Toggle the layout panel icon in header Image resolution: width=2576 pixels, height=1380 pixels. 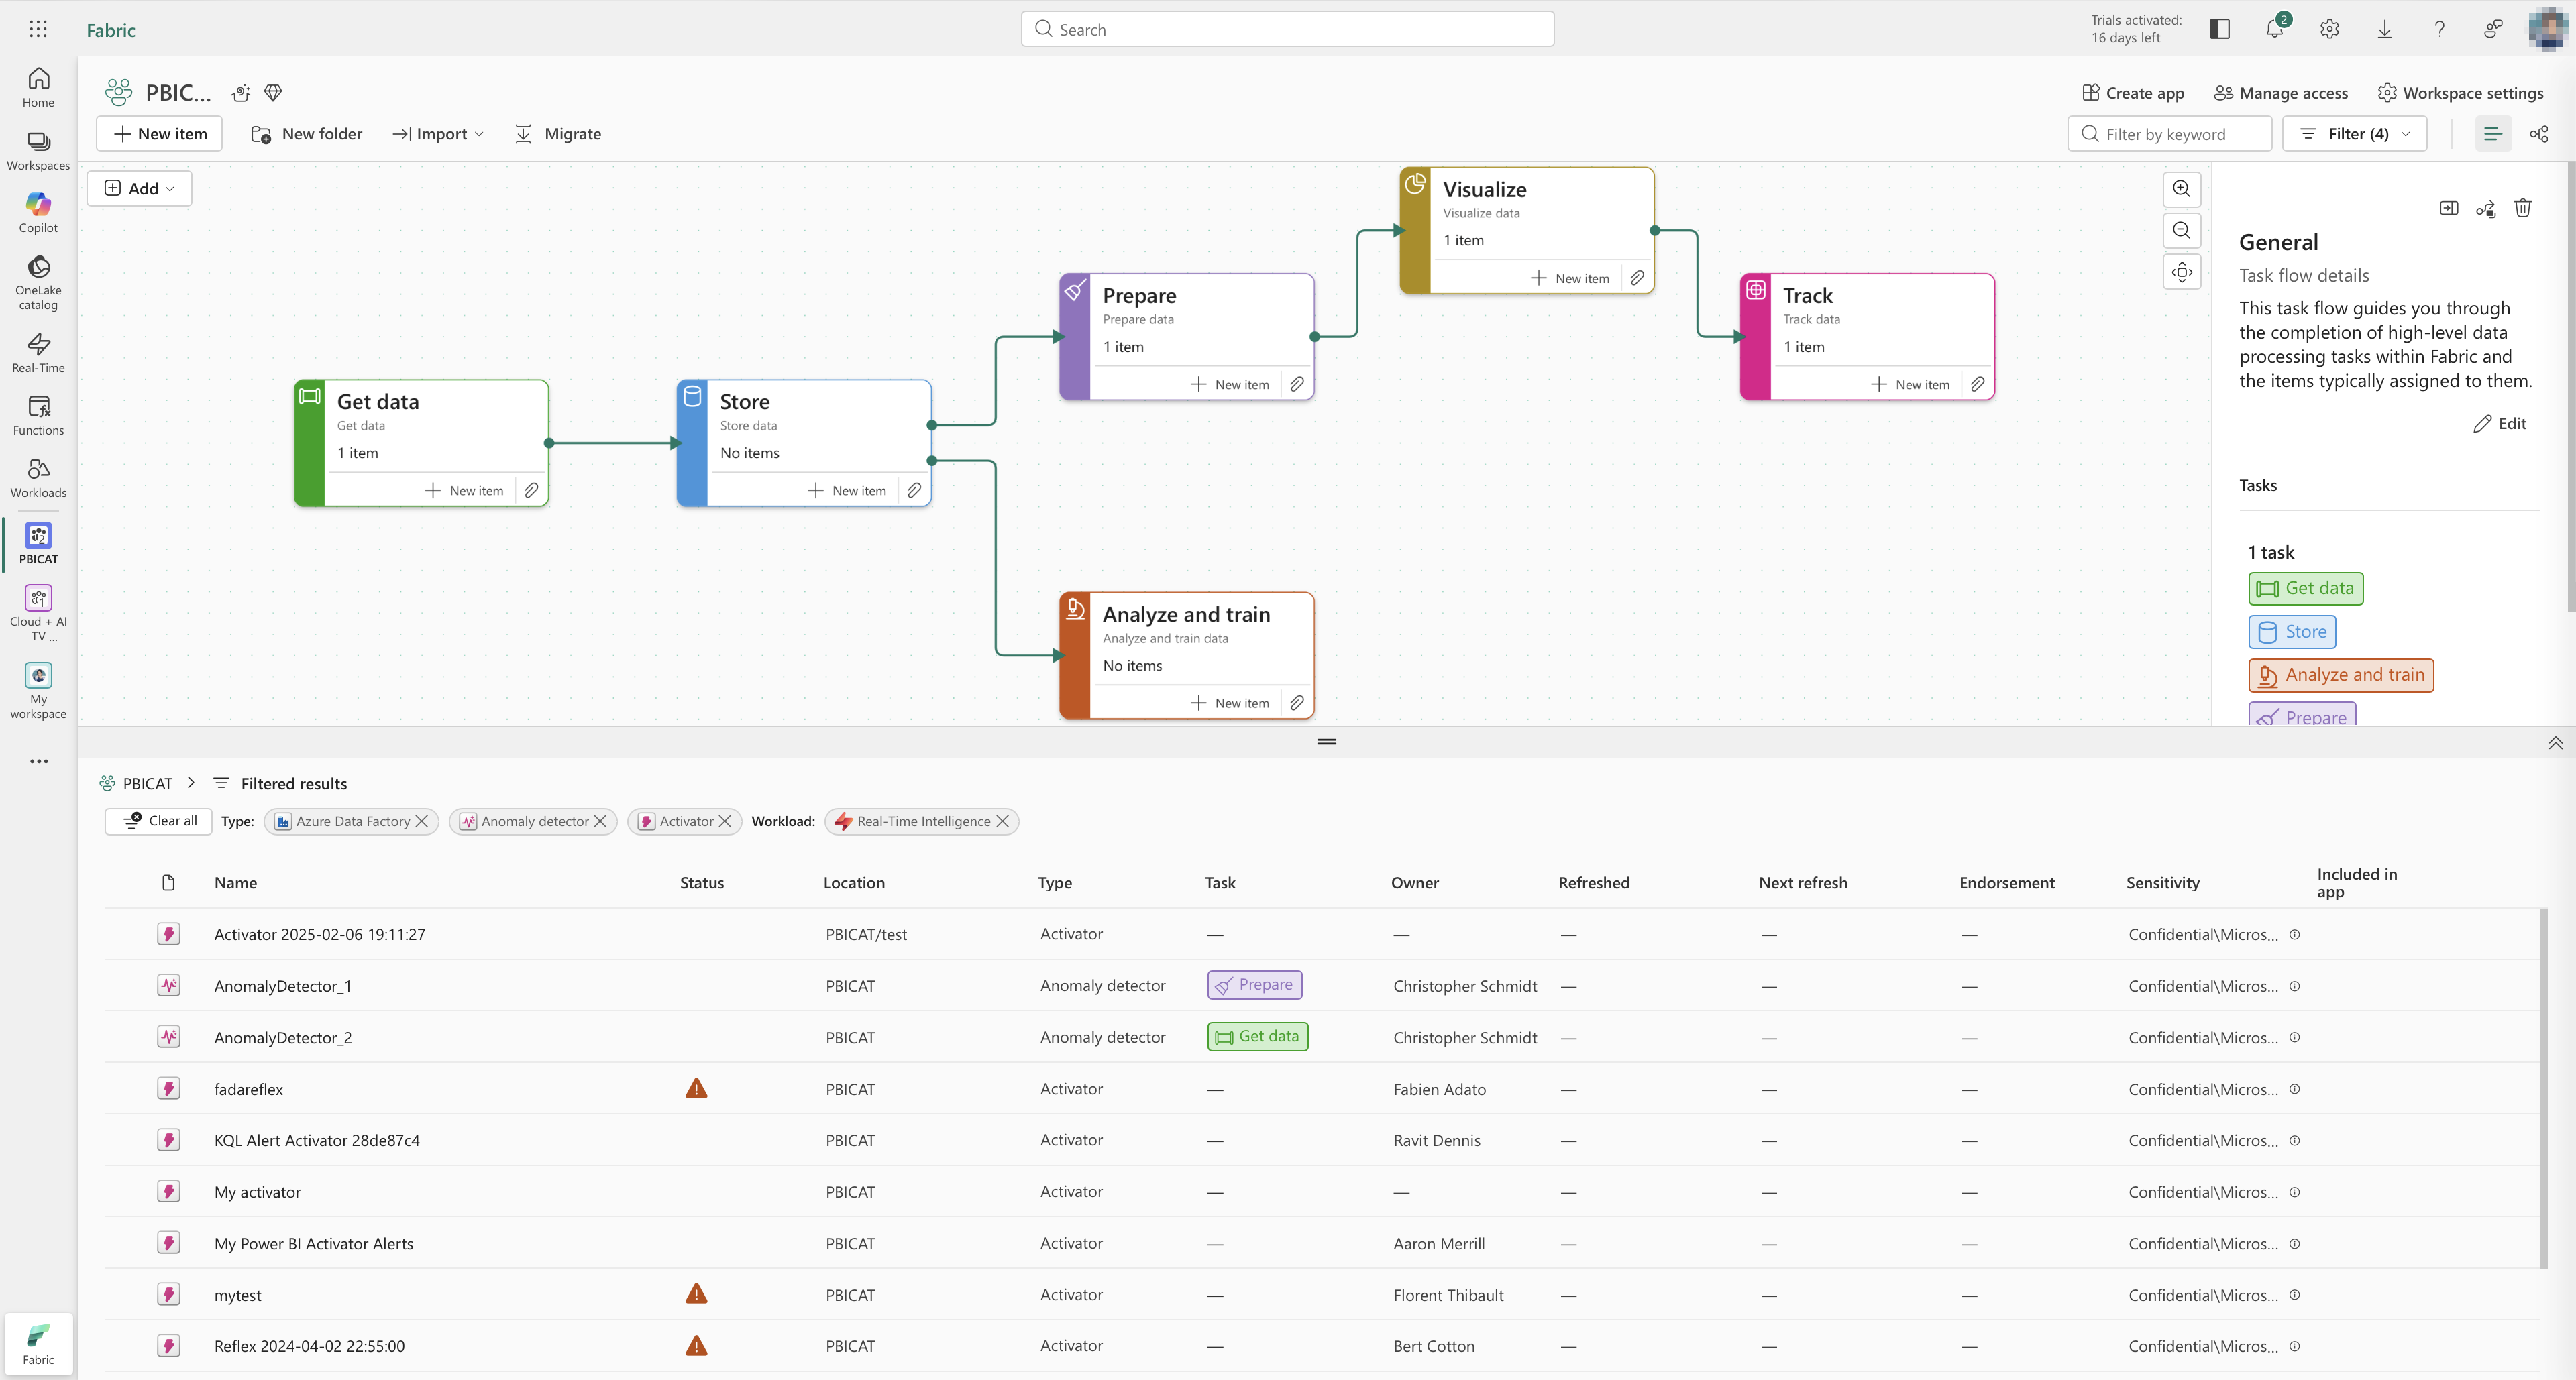[x=2219, y=29]
